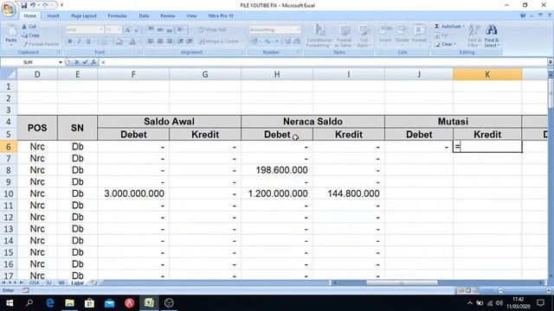Screen dimensions: 554x311
Task: Decrease font size with Shrink Font icon
Action: pyautogui.click(x=136, y=29)
